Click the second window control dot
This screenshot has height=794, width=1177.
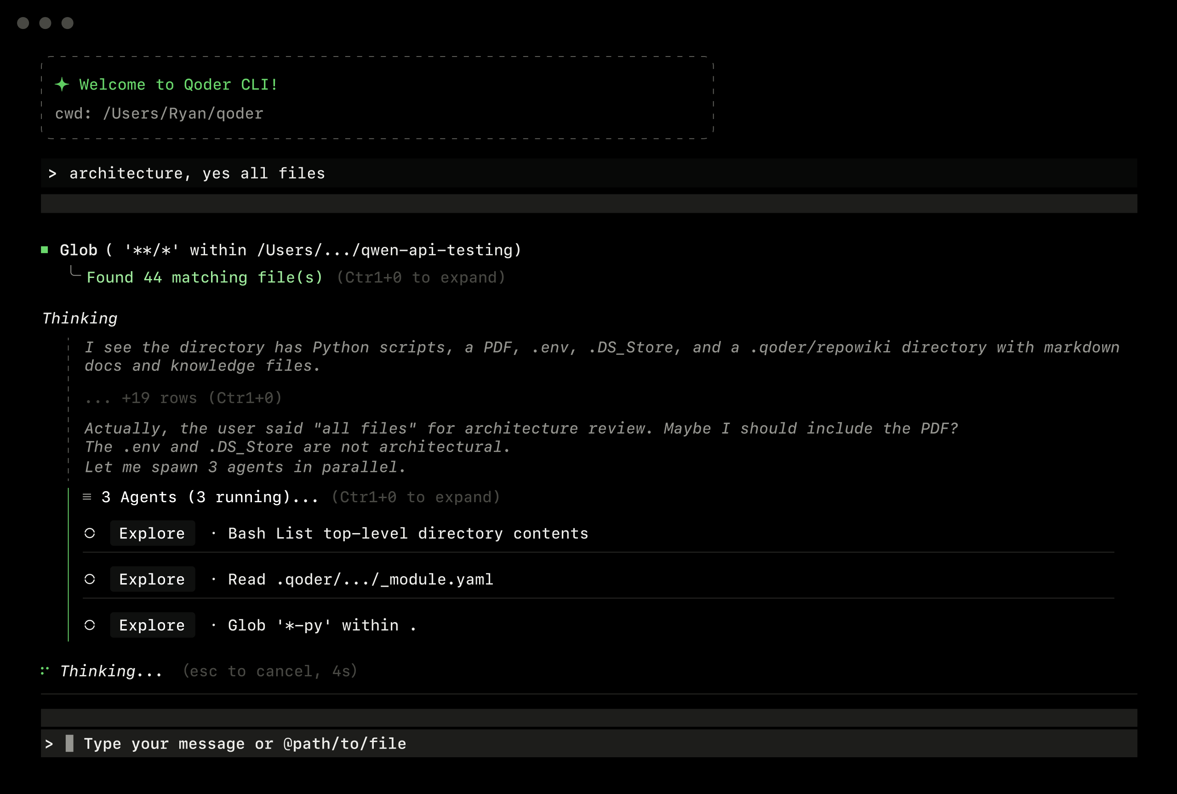pos(45,23)
